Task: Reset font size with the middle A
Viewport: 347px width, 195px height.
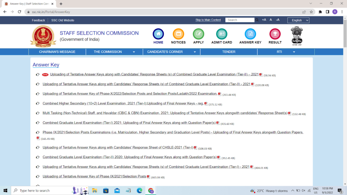Action: click(x=271, y=20)
